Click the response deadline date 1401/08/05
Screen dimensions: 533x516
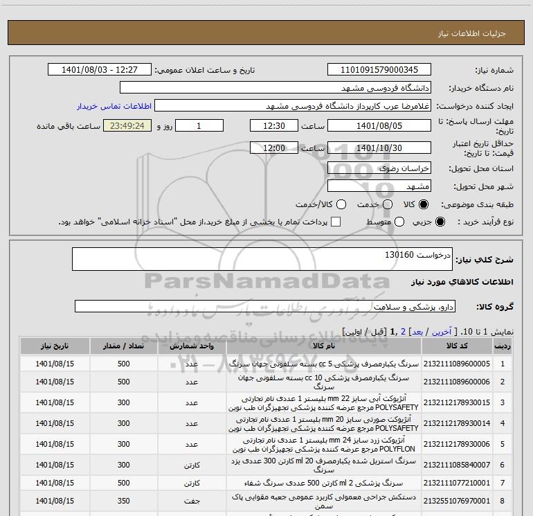pos(379,125)
